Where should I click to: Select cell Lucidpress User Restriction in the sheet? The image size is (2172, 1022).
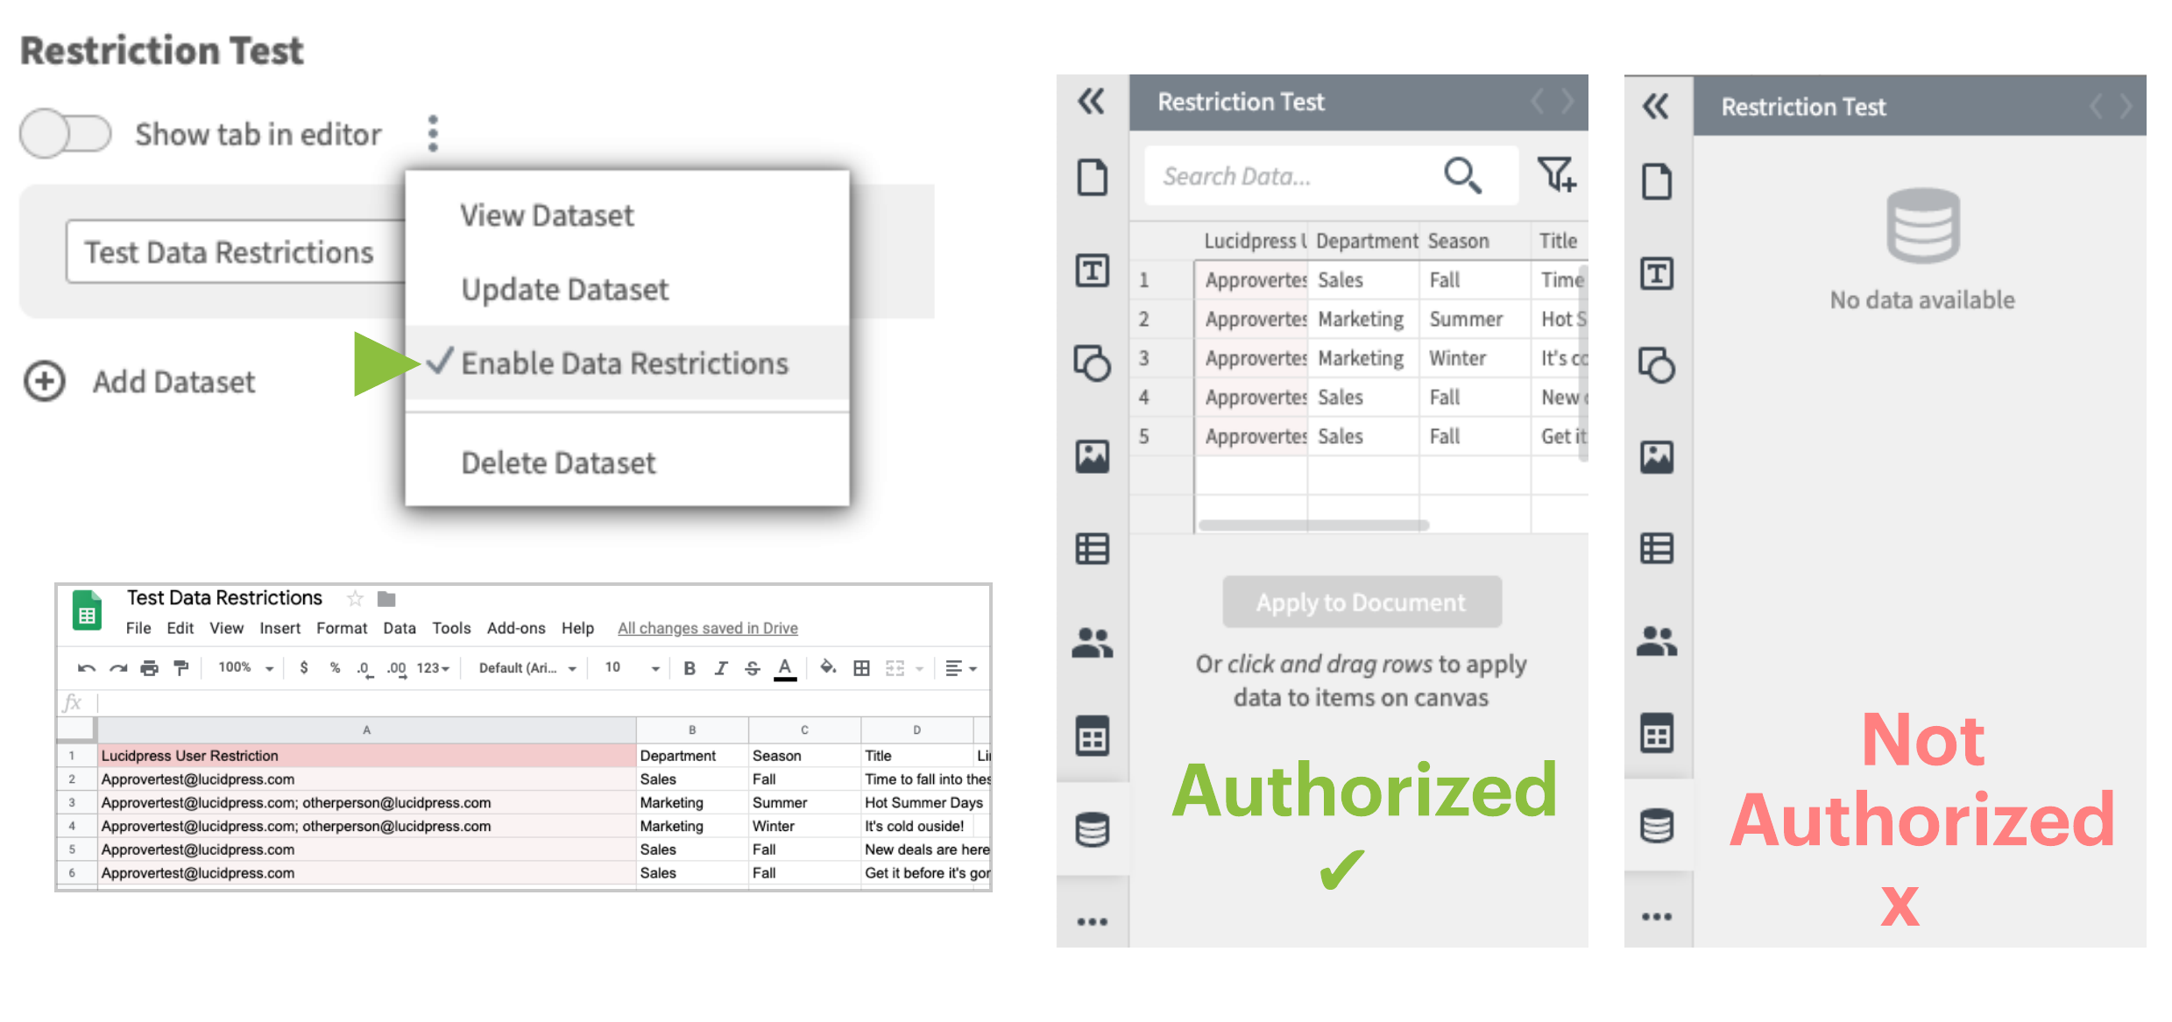[366, 755]
